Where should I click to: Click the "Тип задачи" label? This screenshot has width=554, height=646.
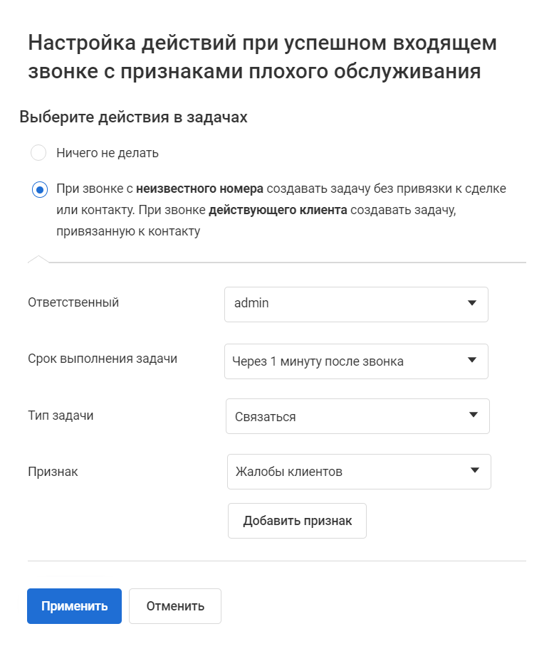(x=61, y=415)
